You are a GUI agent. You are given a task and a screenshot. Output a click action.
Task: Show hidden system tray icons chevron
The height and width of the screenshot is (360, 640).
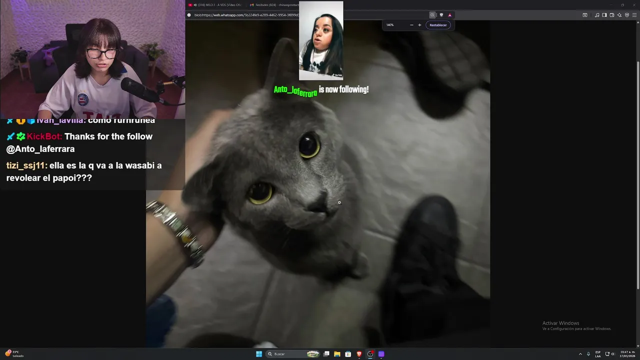pyautogui.click(x=580, y=354)
